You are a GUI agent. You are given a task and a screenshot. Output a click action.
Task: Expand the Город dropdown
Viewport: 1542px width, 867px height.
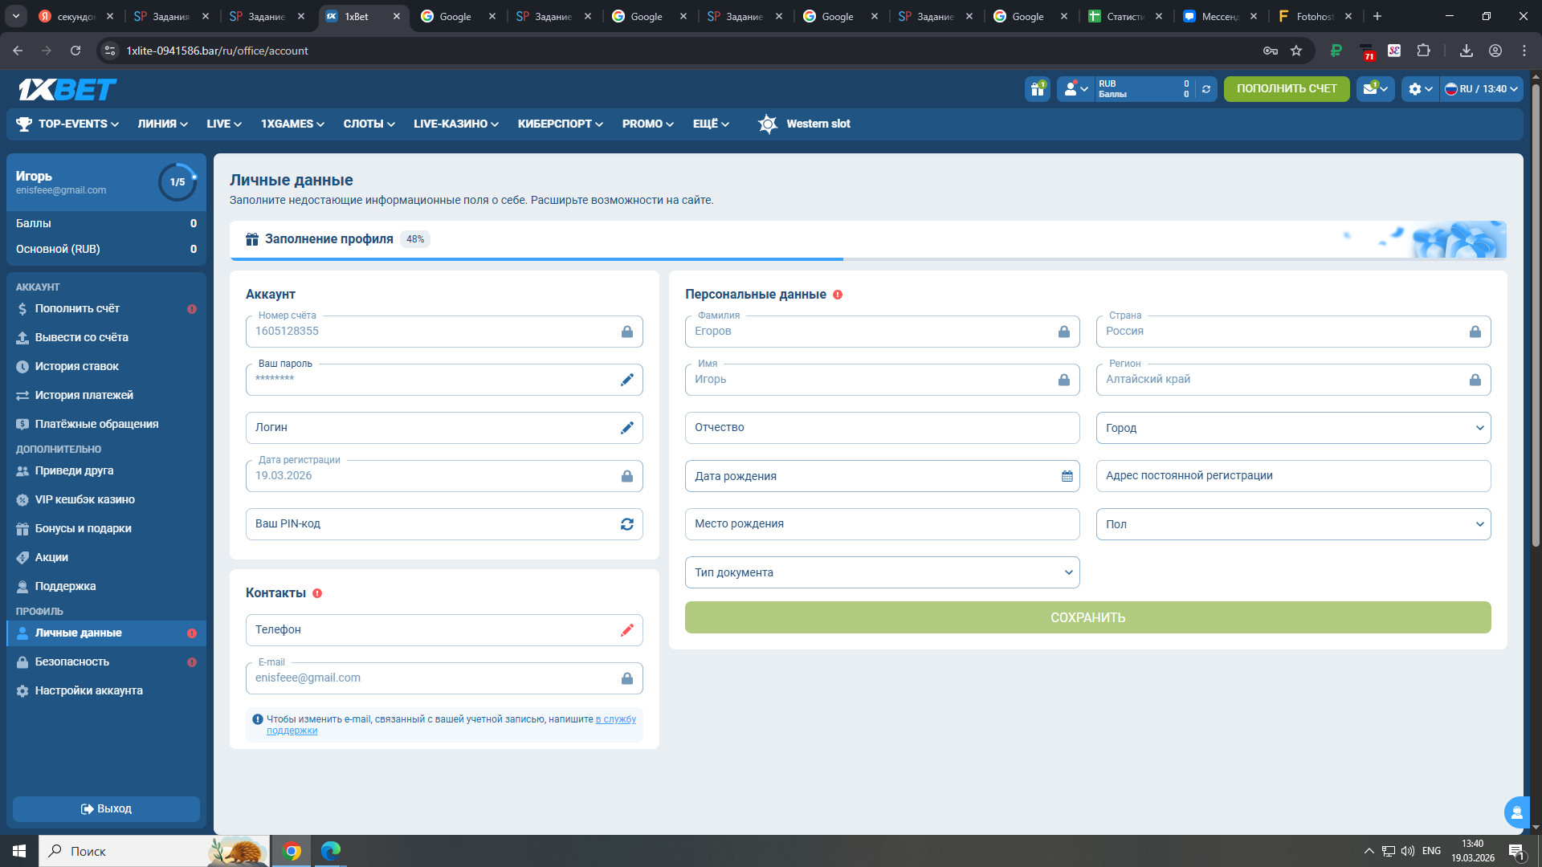(x=1292, y=428)
